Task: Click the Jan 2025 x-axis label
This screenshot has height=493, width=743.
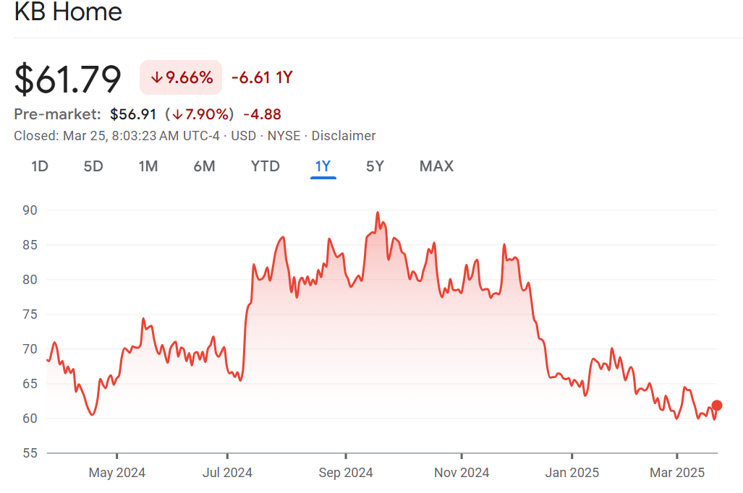Action: pyautogui.click(x=572, y=473)
